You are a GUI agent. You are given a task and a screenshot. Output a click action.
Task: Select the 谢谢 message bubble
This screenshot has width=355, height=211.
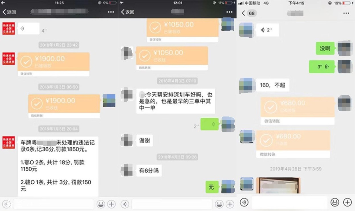(144, 140)
